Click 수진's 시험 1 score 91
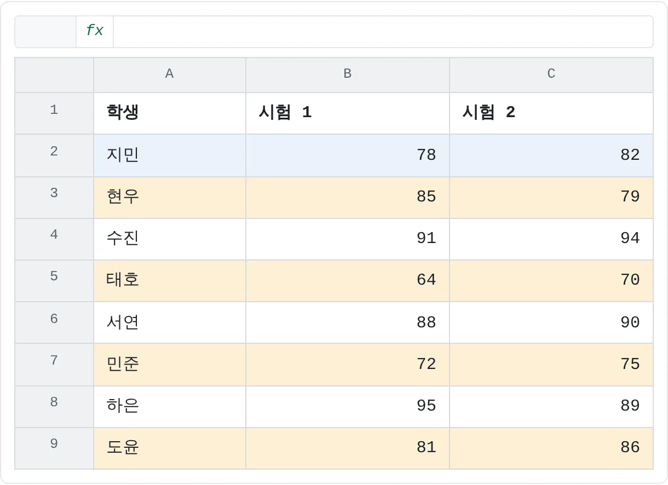The height and width of the screenshot is (485, 668). pyautogui.click(x=348, y=239)
